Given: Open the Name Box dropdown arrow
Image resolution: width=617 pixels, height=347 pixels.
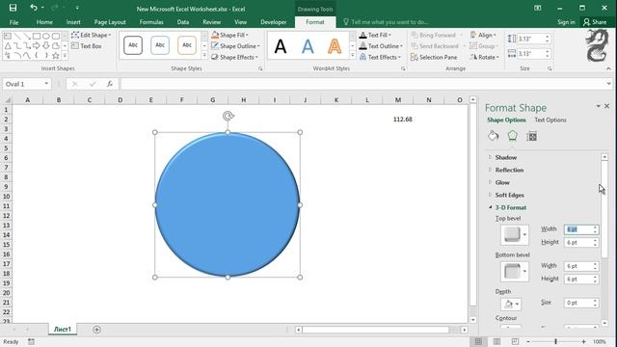Looking at the screenshot, I should coord(46,84).
